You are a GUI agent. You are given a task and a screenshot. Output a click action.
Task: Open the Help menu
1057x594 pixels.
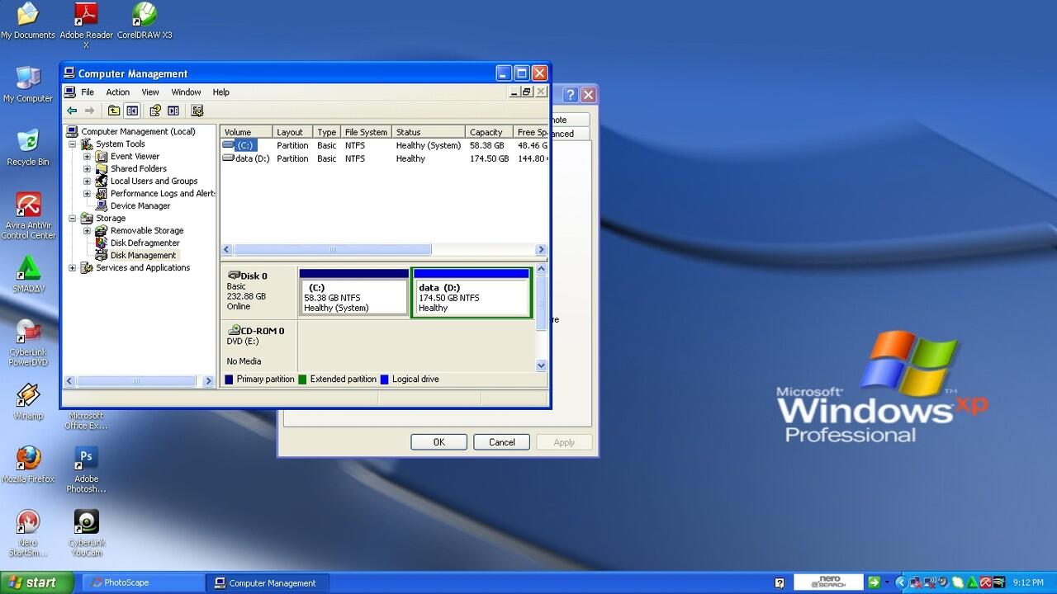[x=220, y=92]
